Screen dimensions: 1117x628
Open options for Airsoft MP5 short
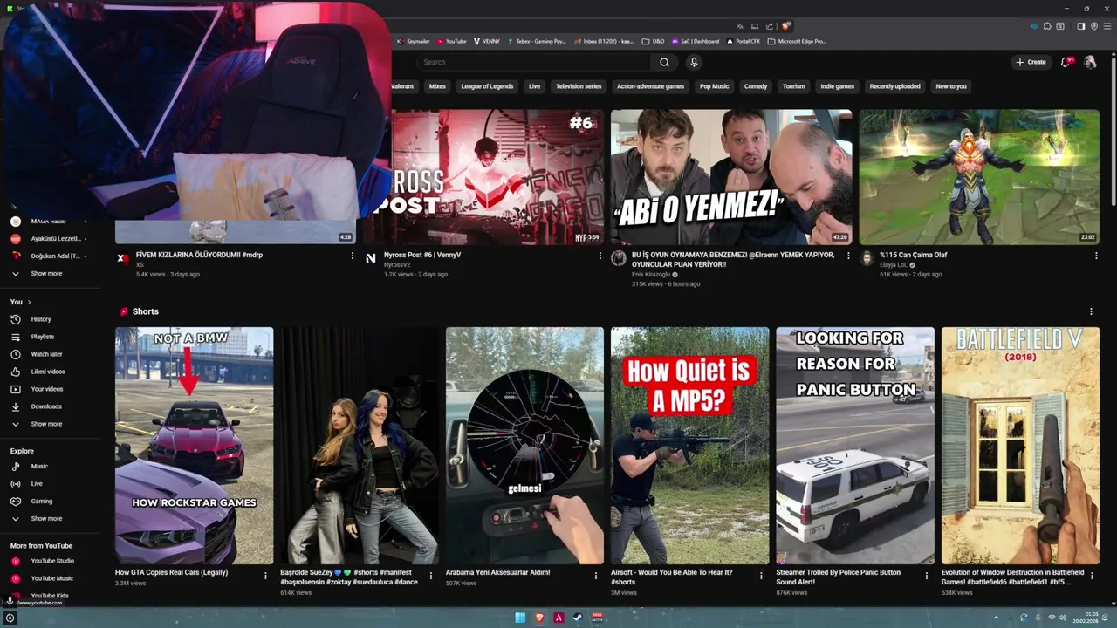[761, 576]
